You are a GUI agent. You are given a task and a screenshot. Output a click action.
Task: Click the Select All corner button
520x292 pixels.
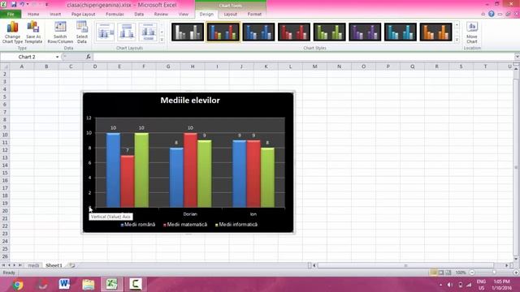coord(5,67)
